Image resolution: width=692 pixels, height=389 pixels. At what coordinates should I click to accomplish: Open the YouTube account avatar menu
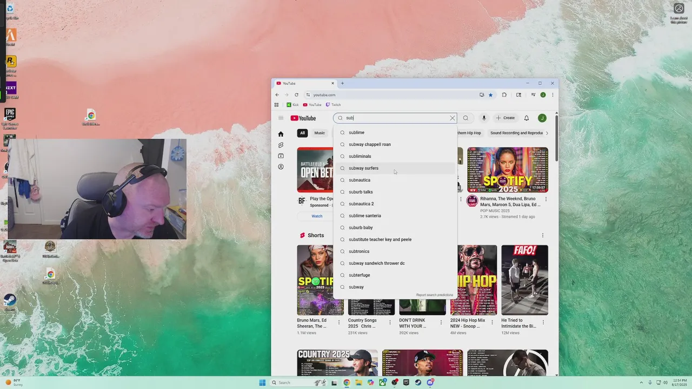click(x=542, y=118)
